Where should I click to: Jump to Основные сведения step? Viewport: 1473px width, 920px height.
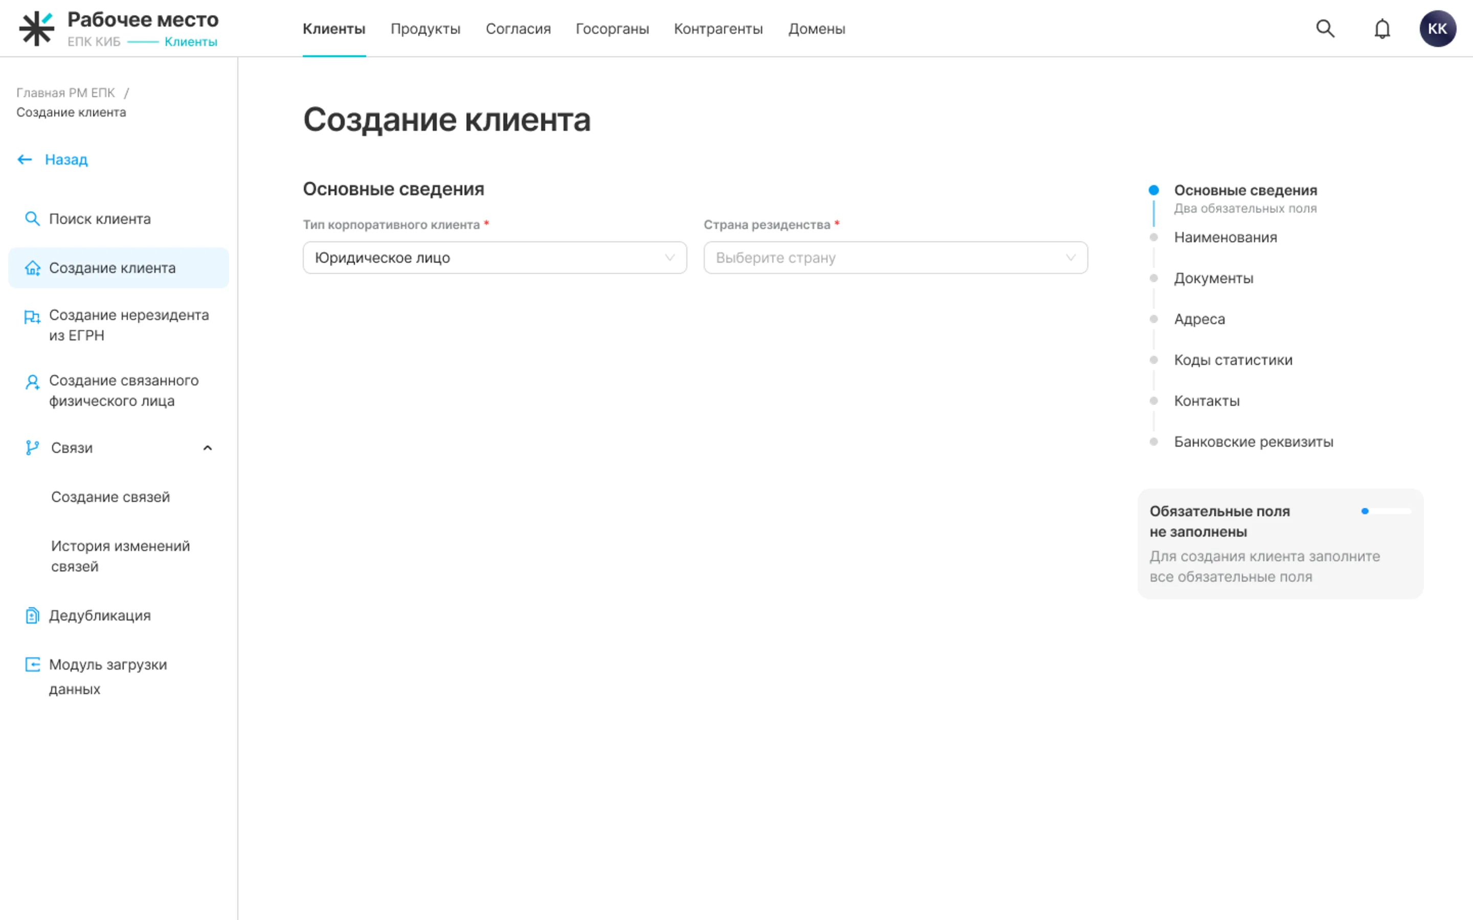pyautogui.click(x=1245, y=191)
